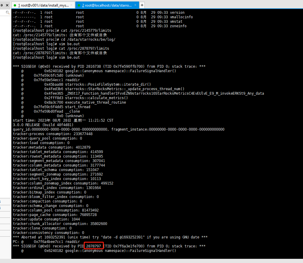Click 'starrocks::calculate_metrics()' stack frame text
Image resolution: width=303 pixels, height=263 pixels.
[x=96, y=98]
